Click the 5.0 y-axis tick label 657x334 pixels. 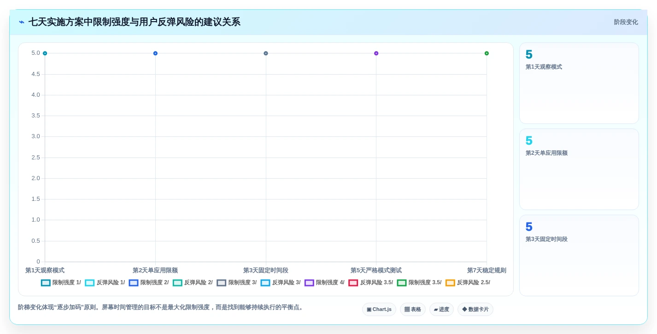[x=35, y=53]
